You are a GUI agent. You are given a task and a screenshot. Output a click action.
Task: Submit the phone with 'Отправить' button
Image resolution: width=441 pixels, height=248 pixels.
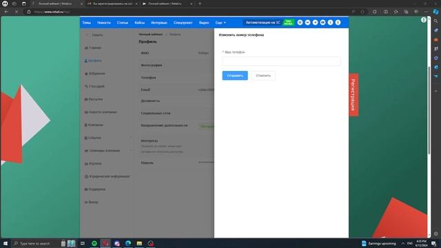point(235,76)
